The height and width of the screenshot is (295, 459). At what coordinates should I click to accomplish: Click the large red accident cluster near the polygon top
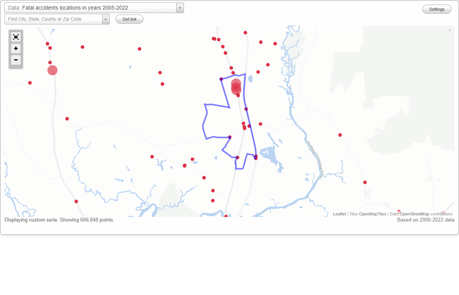(236, 87)
